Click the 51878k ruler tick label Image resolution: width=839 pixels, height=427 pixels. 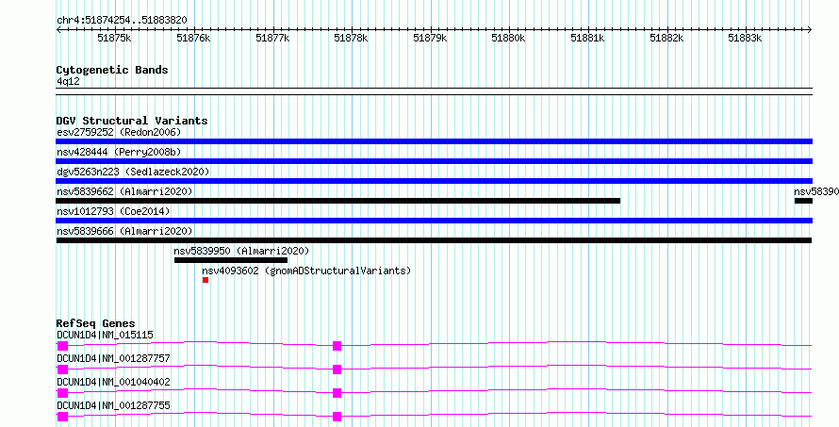pyautogui.click(x=351, y=38)
